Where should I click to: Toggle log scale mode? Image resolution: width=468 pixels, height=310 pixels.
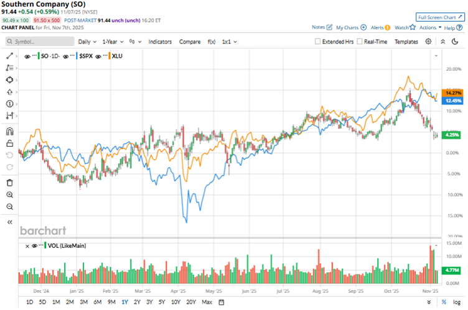tap(457, 303)
